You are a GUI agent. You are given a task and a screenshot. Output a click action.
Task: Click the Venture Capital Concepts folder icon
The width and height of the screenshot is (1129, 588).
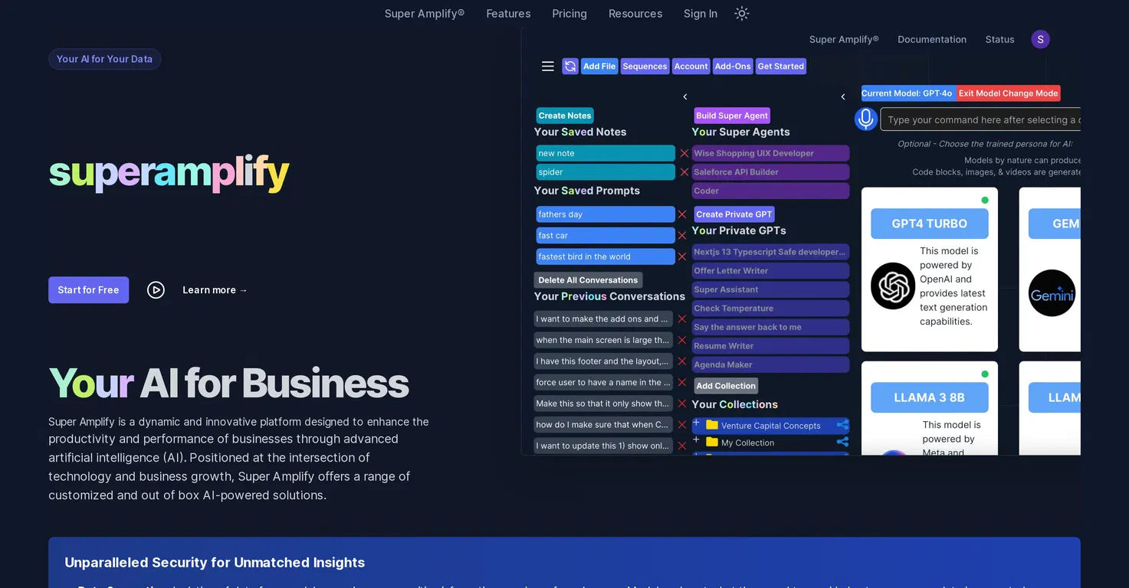coord(711,425)
